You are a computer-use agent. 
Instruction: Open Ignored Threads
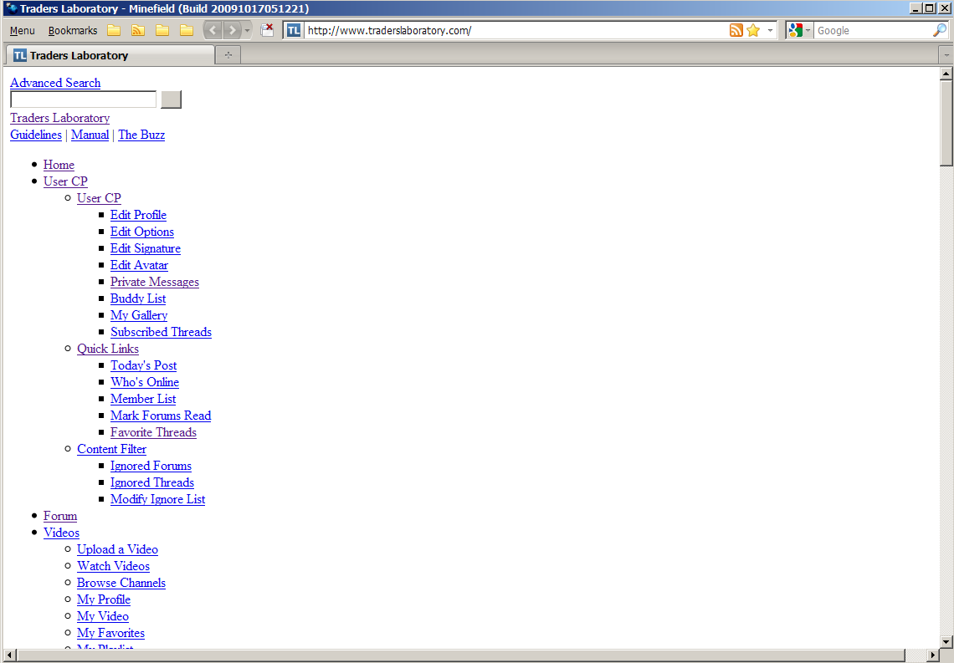152,482
